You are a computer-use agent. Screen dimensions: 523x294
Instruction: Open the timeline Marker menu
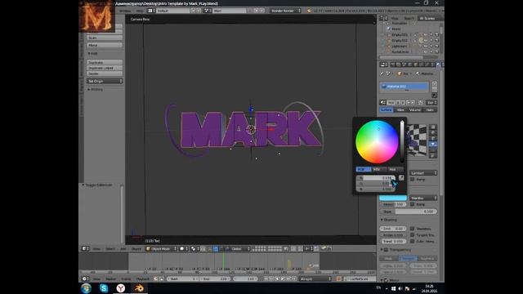(111, 278)
